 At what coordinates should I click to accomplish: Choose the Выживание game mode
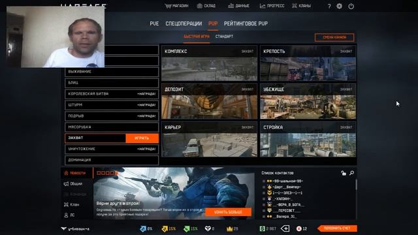[112, 72]
